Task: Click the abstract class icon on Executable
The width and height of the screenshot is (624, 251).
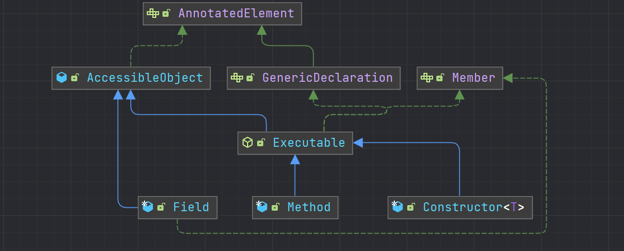Action: (248, 143)
